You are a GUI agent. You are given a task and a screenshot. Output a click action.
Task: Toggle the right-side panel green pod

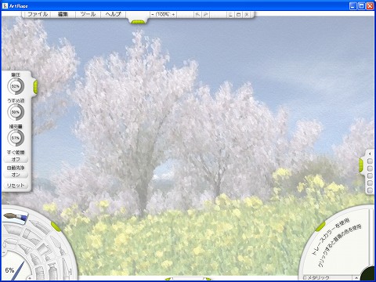coord(361,165)
